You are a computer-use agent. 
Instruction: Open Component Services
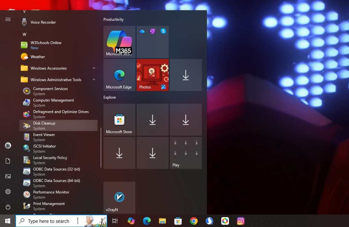tap(58, 91)
